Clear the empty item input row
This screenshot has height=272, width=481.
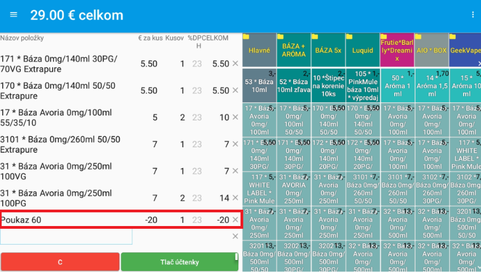pyautogui.click(x=235, y=236)
